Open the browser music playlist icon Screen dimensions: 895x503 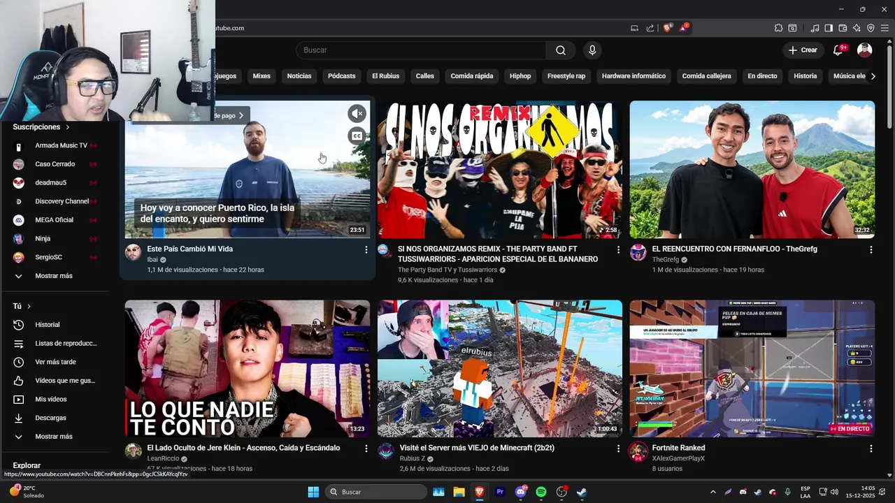click(815, 28)
